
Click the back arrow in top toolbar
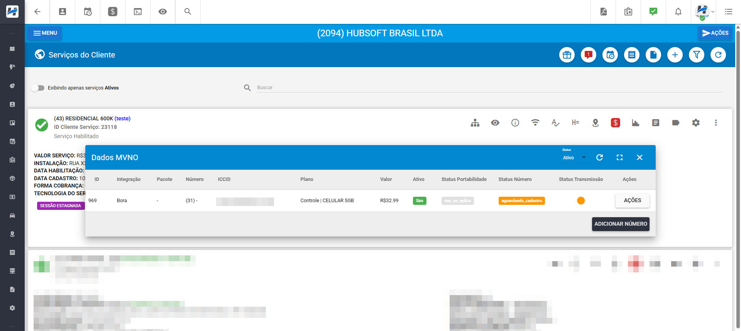37,12
